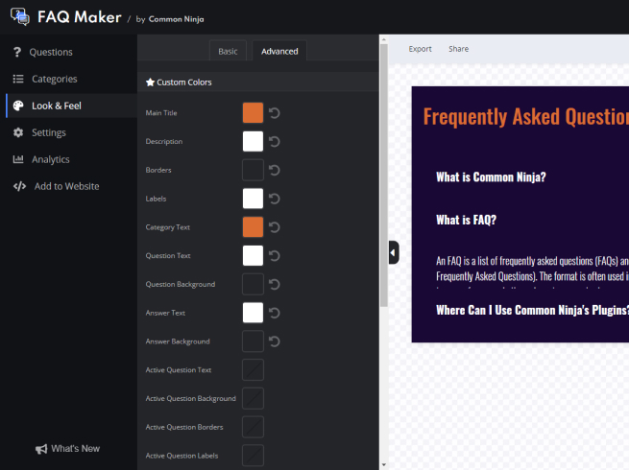Reset the Answer Text color
629x470 pixels.
click(x=275, y=313)
